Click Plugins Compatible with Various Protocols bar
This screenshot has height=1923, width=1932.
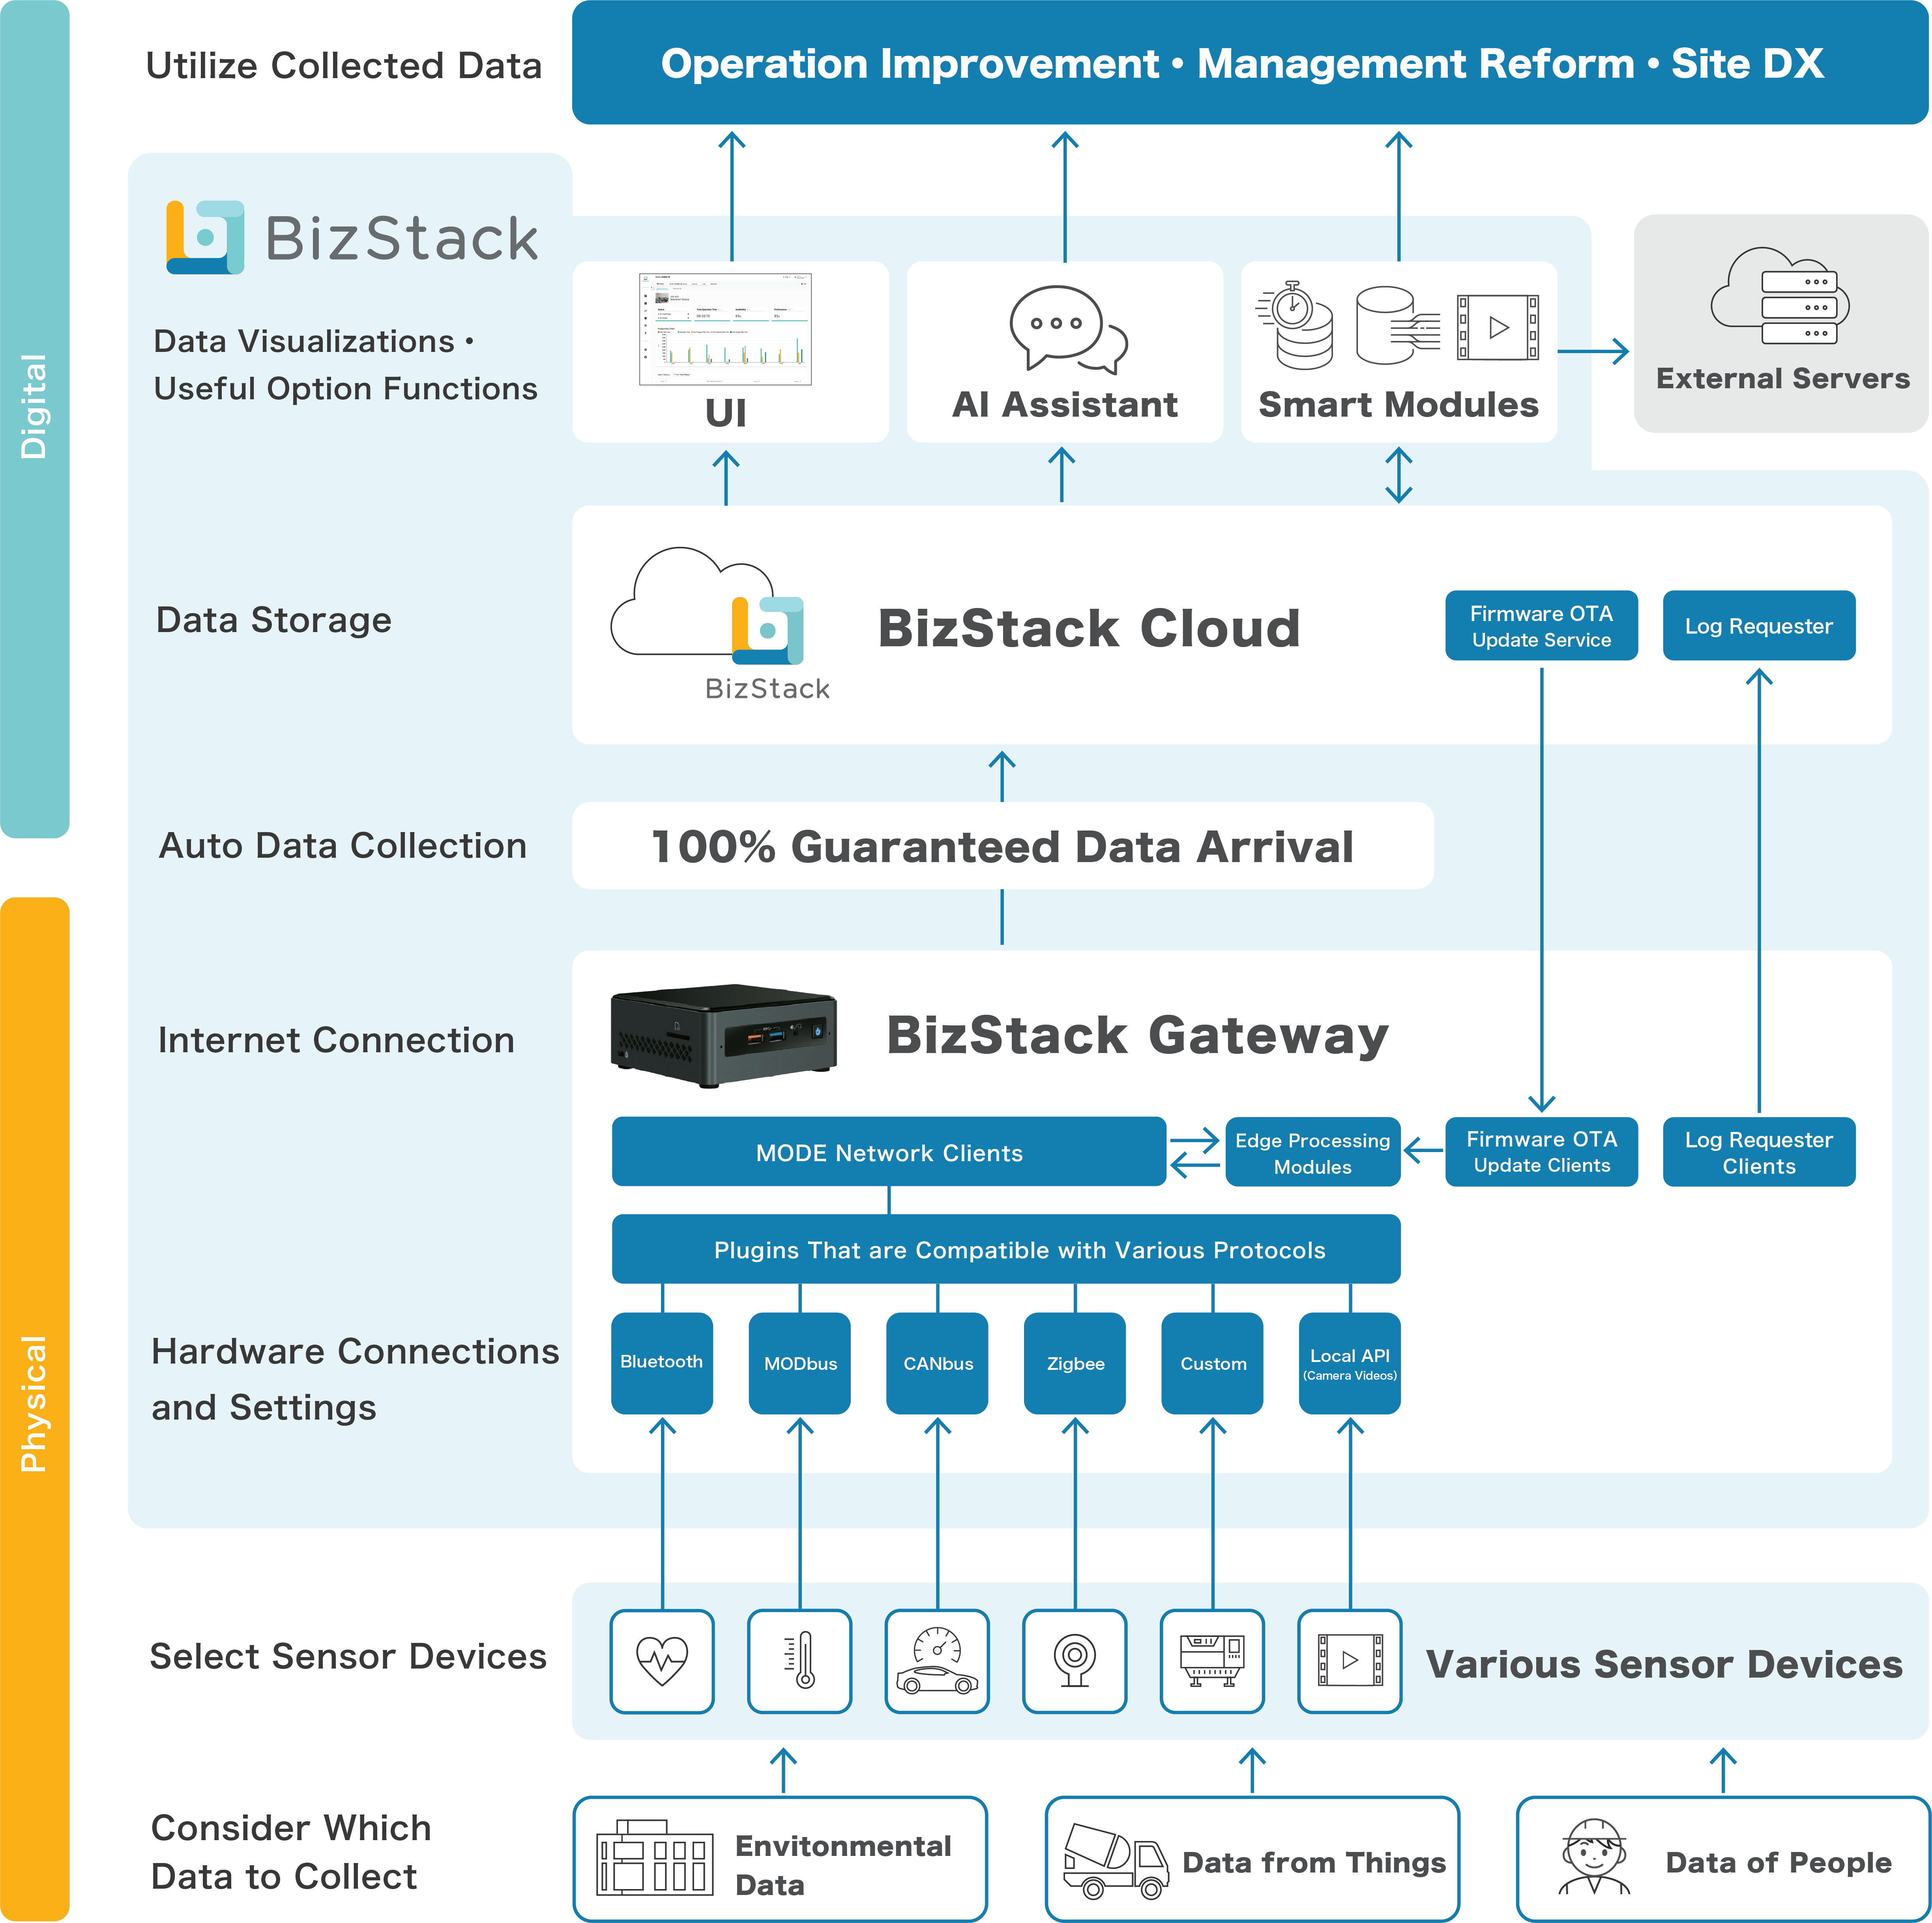[1006, 1249]
